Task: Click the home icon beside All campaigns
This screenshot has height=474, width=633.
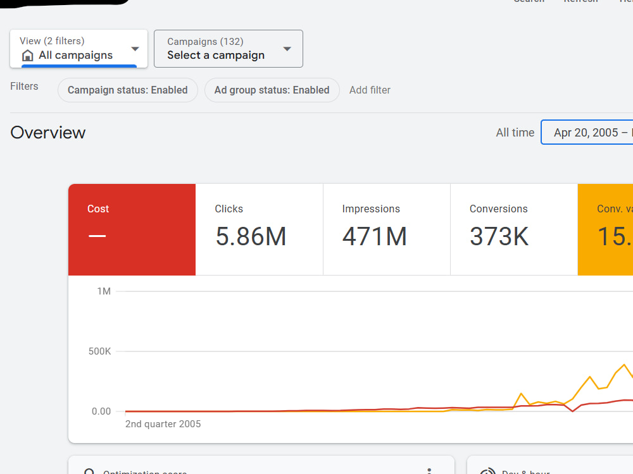Action: click(x=27, y=55)
